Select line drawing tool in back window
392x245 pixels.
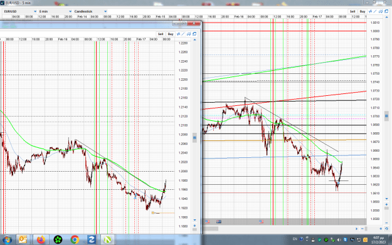click(375, 11)
